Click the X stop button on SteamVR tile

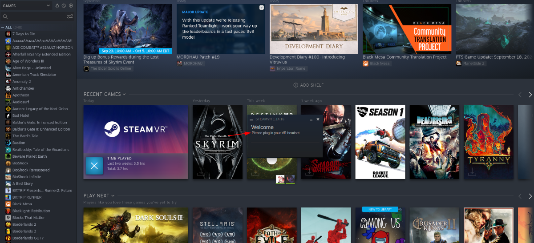94,166
